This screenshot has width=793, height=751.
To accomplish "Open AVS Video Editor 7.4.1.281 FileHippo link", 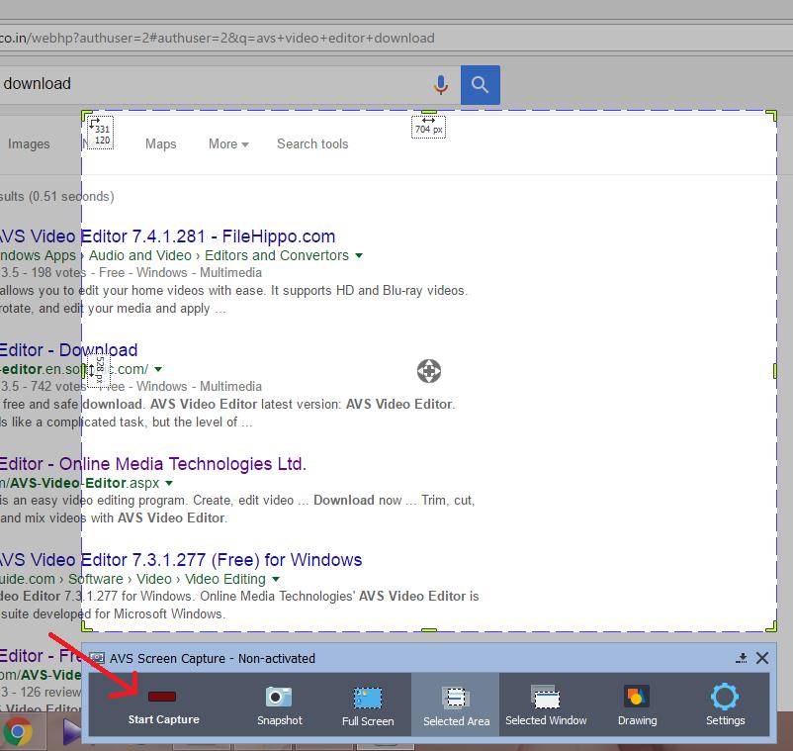I will pos(167,236).
